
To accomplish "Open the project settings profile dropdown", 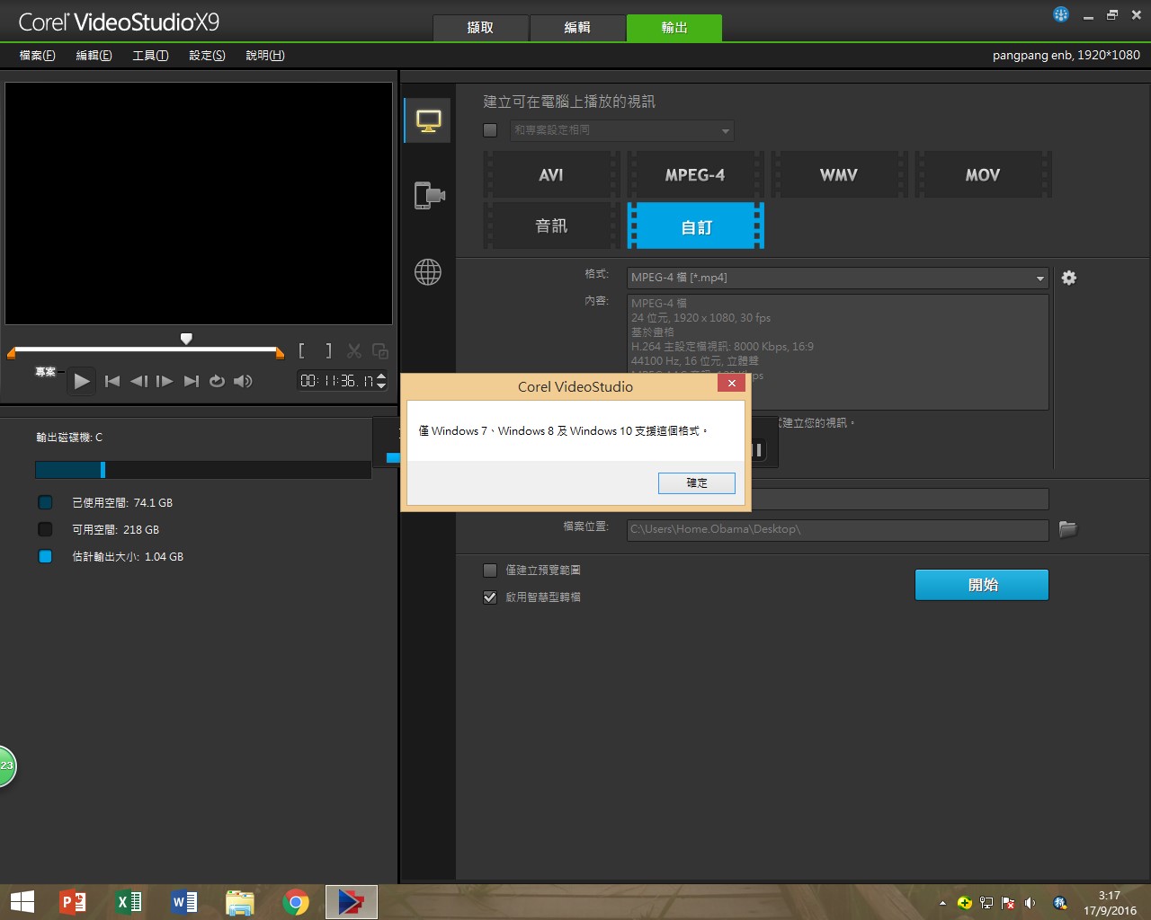I will click(622, 130).
